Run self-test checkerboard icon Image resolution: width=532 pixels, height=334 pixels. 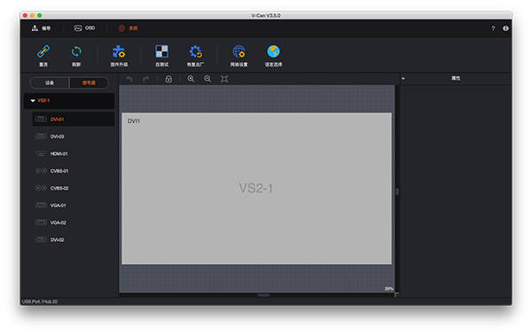[162, 51]
